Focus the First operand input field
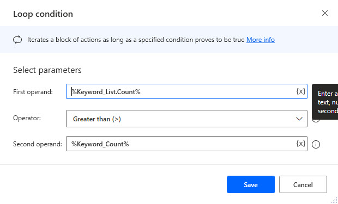 coord(186,91)
